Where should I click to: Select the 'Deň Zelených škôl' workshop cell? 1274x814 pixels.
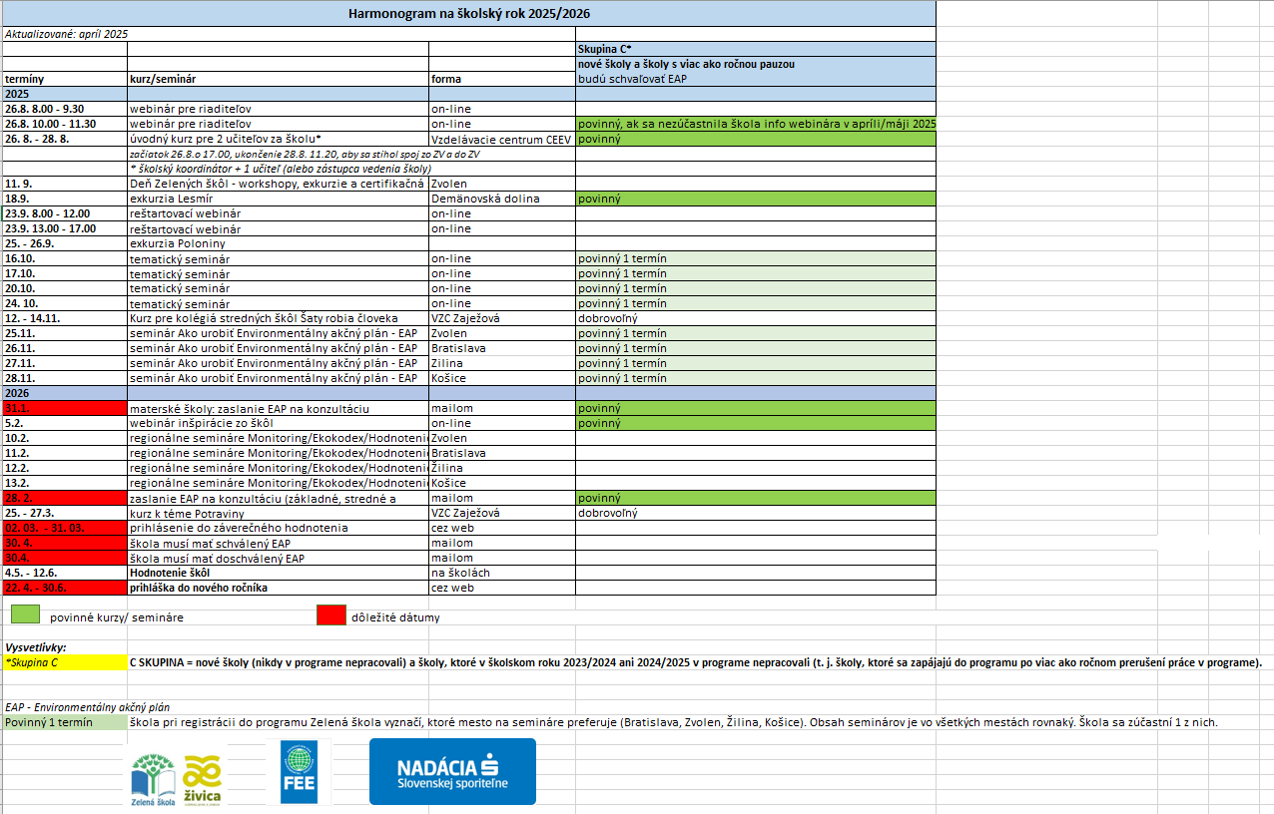click(x=278, y=184)
